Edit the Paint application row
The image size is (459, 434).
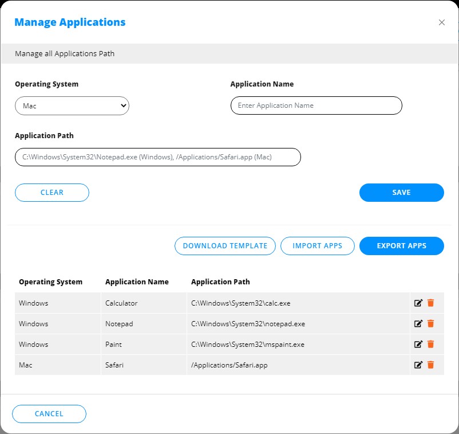click(x=418, y=344)
